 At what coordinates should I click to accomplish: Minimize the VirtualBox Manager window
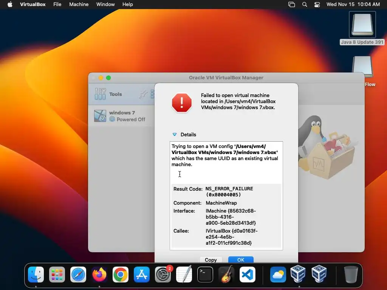[101, 78]
